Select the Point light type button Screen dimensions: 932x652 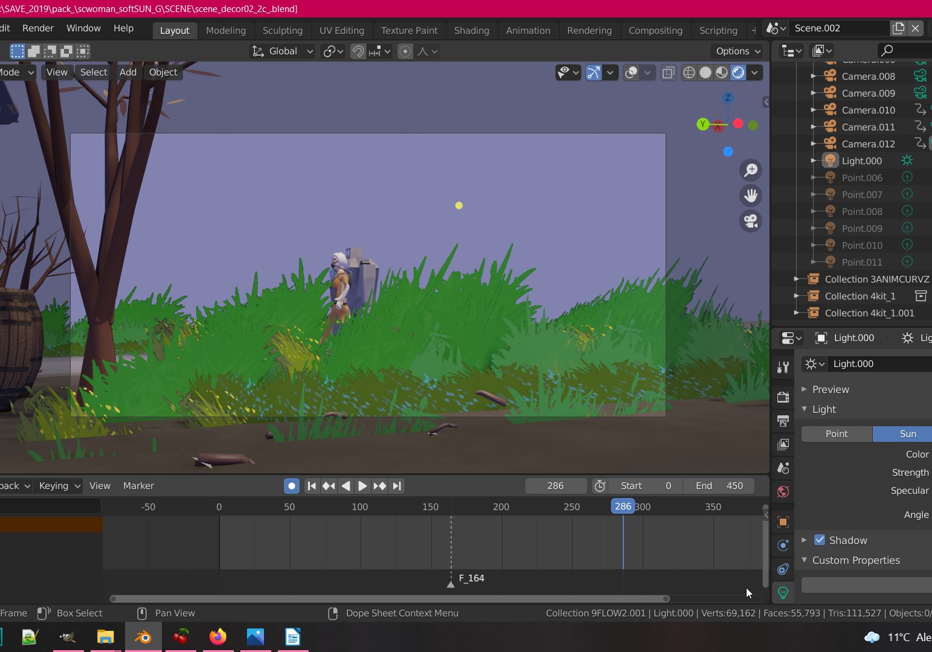click(x=837, y=434)
